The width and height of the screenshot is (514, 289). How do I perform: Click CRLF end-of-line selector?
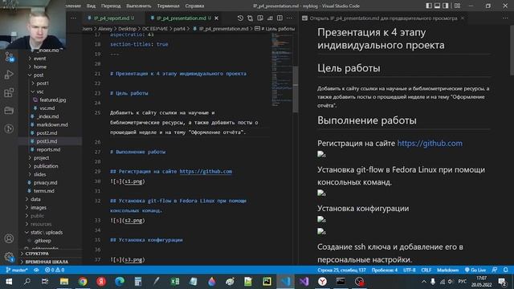coord(426,270)
